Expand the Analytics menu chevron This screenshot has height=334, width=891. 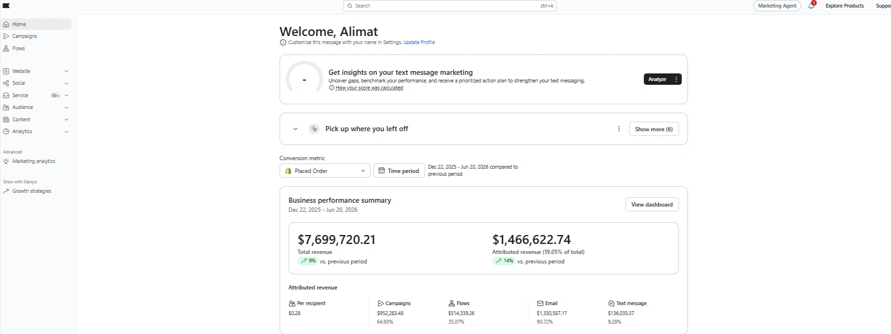66,132
